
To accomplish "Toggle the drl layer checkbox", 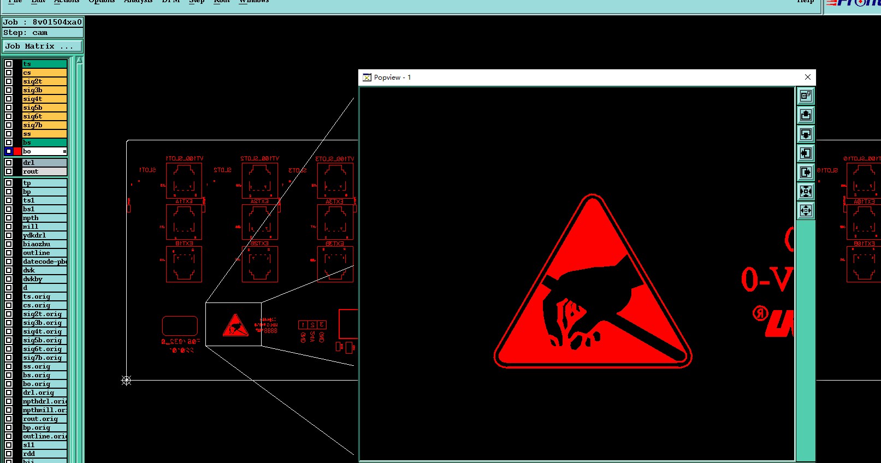I will point(9,163).
